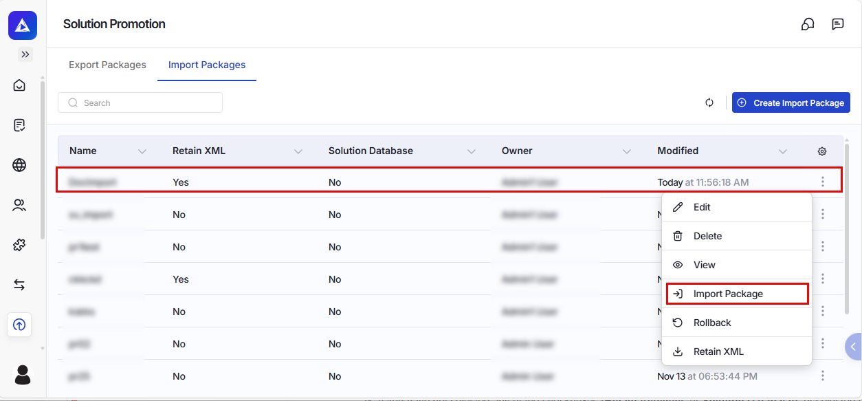862x401 pixels.
Task: Open the user profile avatar
Action: (x=23, y=374)
